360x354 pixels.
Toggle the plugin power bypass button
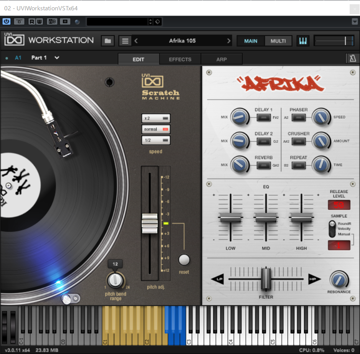(x=6, y=21)
